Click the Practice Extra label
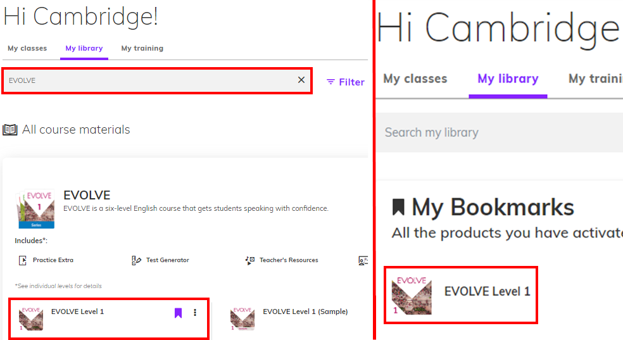 pyautogui.click(x=53, y=260)
